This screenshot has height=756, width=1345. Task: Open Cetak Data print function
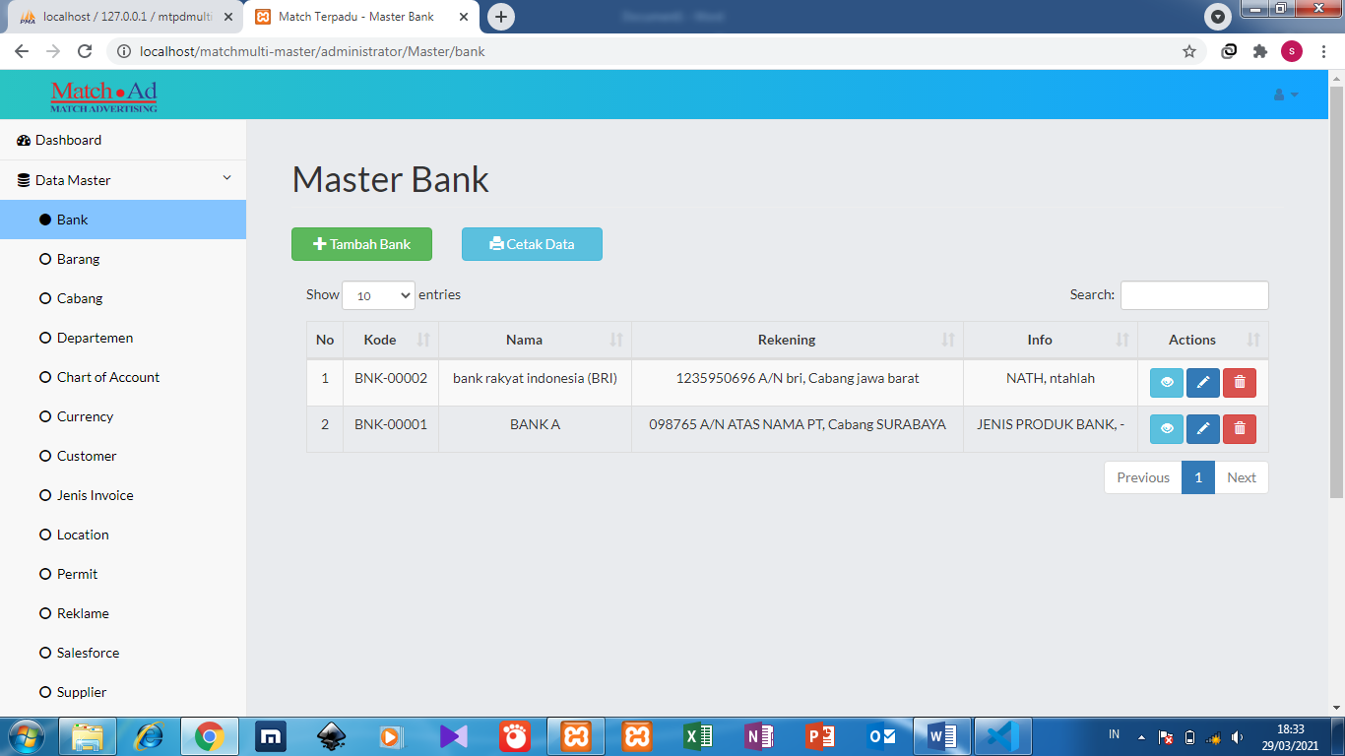click(x=532, y=244)
